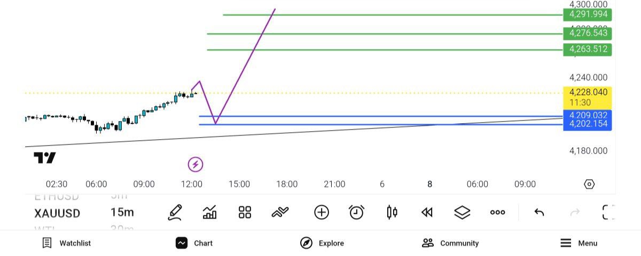Viewport: 641px width, 256px height.
Task: Toggle fullscreen chart mode
Action: [608, 212]
